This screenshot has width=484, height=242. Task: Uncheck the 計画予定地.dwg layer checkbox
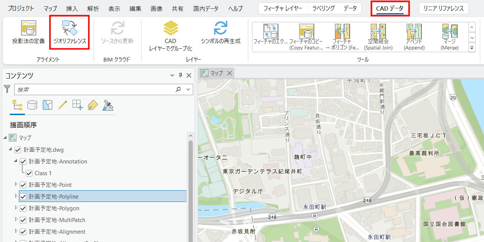[x=17, y=150]
